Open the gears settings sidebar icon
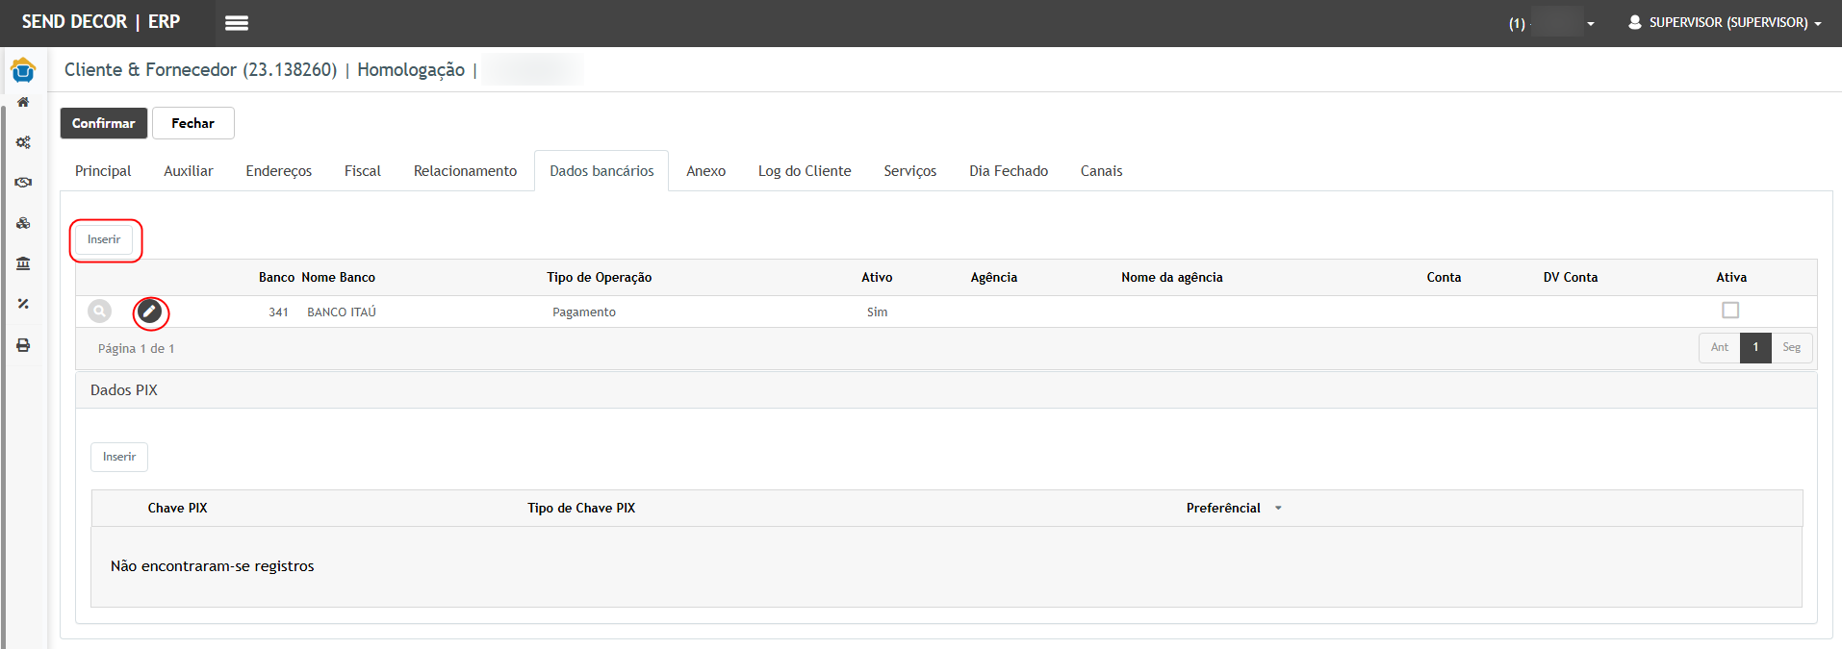 [x=23, y=142]
